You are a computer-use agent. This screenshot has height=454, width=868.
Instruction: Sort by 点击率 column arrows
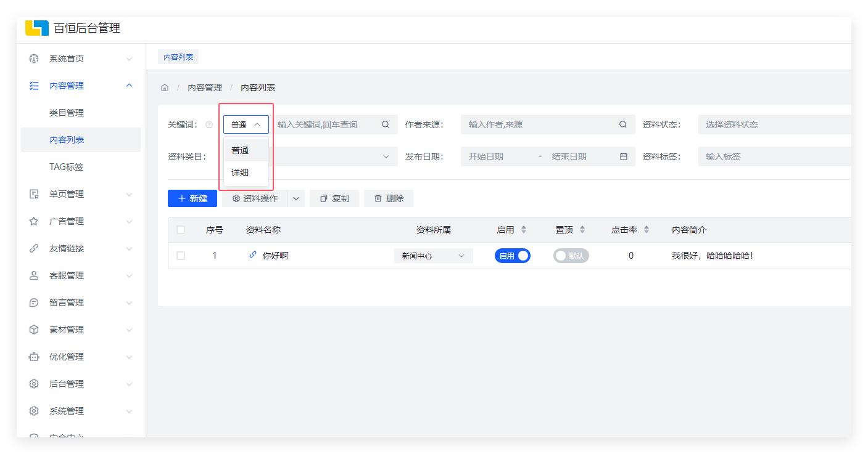point(647,230)
